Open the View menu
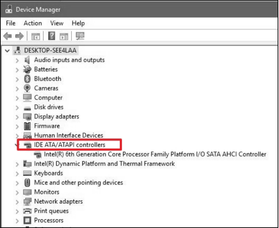The height and width of the screenshot is (228, 279). click(56, 23)
